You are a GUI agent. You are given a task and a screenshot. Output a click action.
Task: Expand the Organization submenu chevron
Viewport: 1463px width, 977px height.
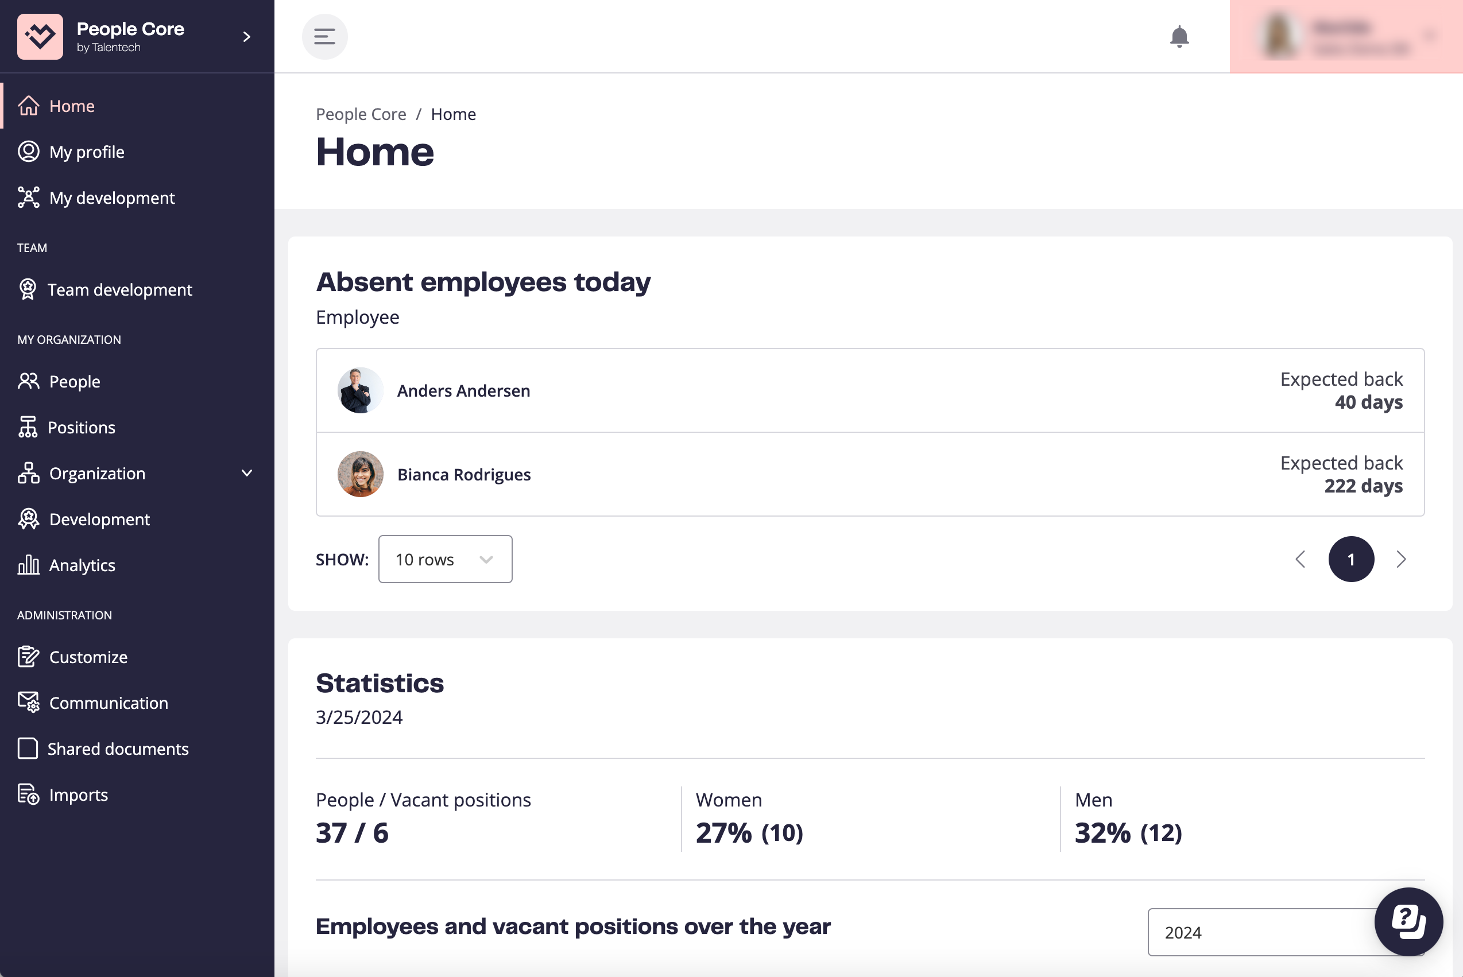247,474
